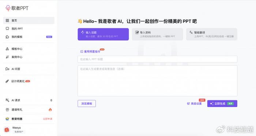Select the 输入话题 tab card
256x136 pixels.
coord(103,34)
